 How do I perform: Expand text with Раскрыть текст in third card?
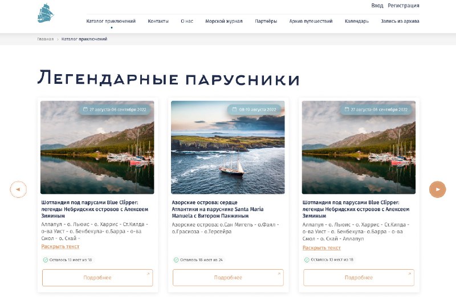[x=321, y=248]
